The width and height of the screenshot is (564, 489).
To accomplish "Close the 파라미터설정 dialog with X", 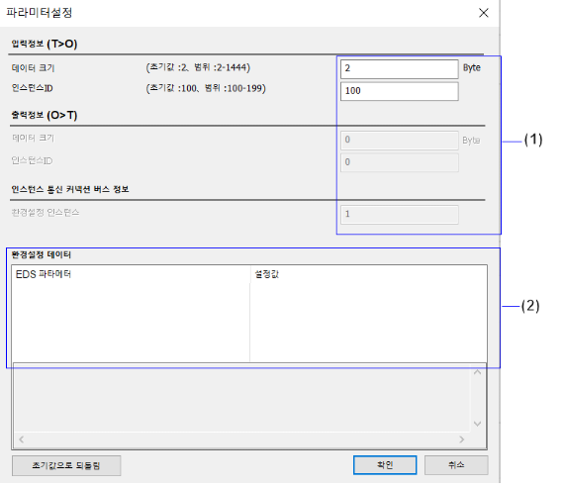I will coord(484,13).
